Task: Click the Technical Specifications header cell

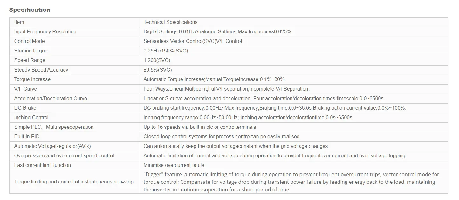Action: tap(170, 22)
